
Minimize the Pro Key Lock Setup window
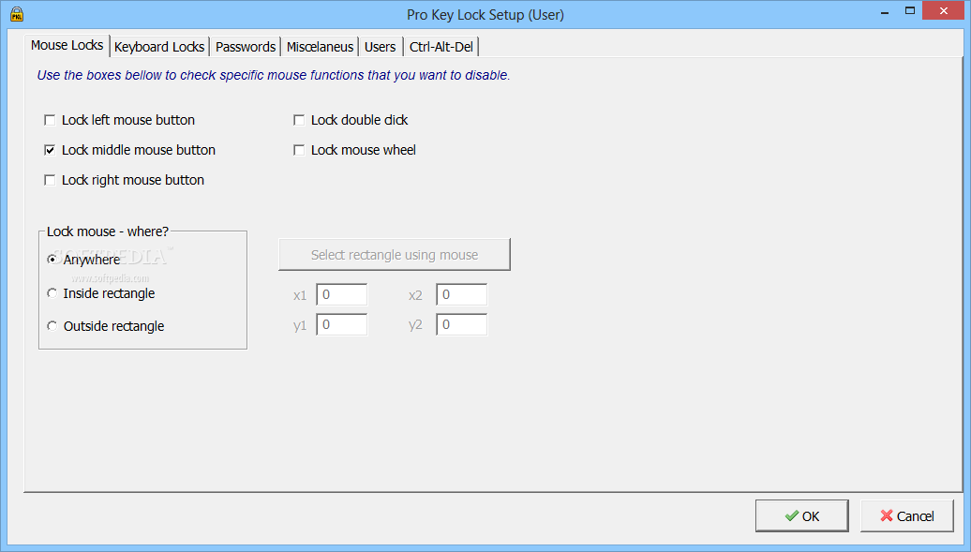coord(885,11)
